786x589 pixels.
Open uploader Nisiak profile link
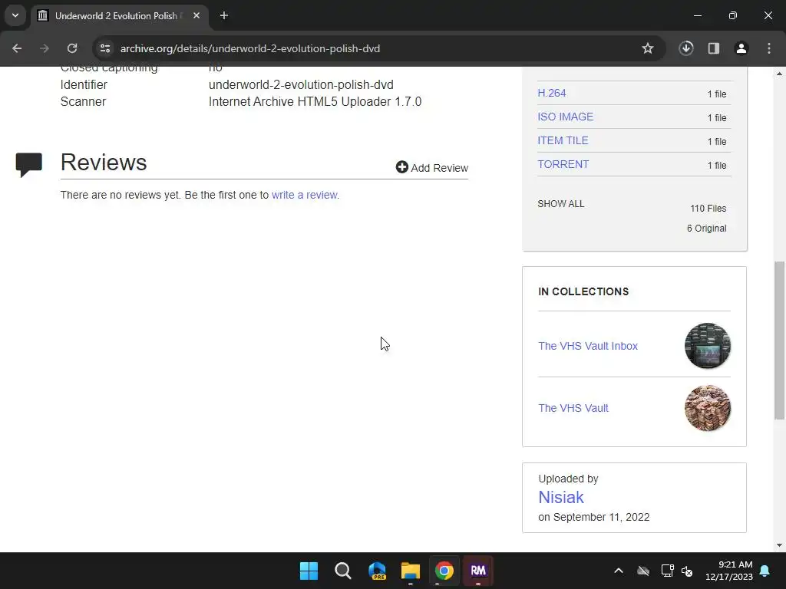click(561, 497)
